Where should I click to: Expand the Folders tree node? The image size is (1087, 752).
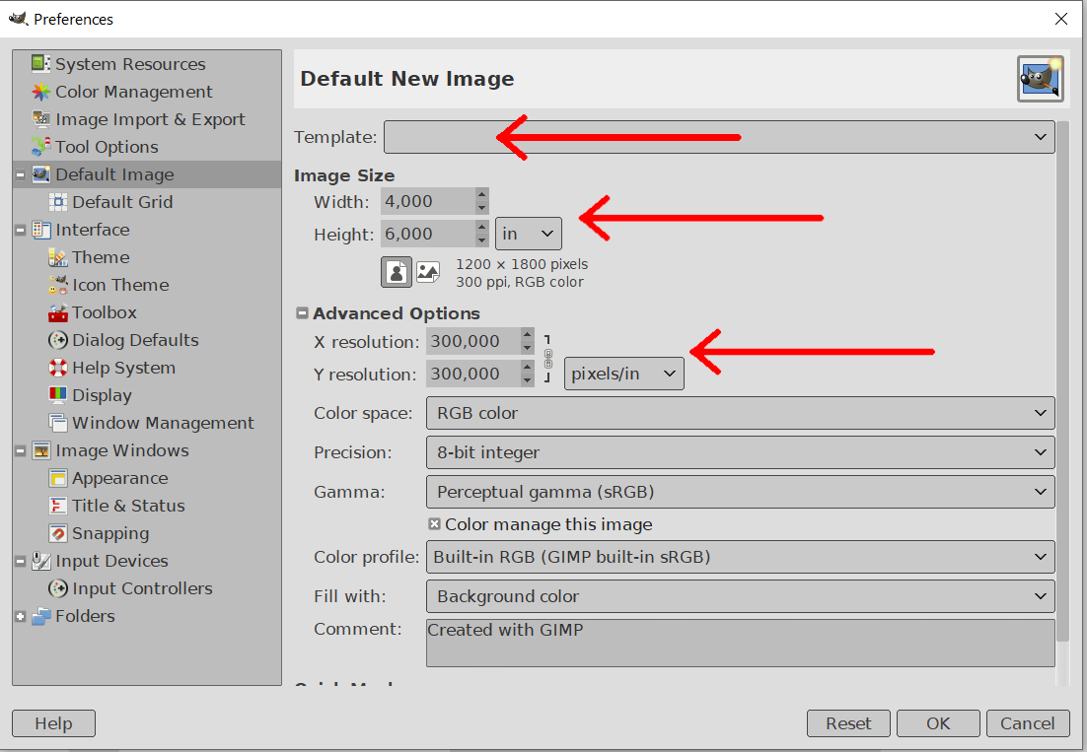[21, 616]
